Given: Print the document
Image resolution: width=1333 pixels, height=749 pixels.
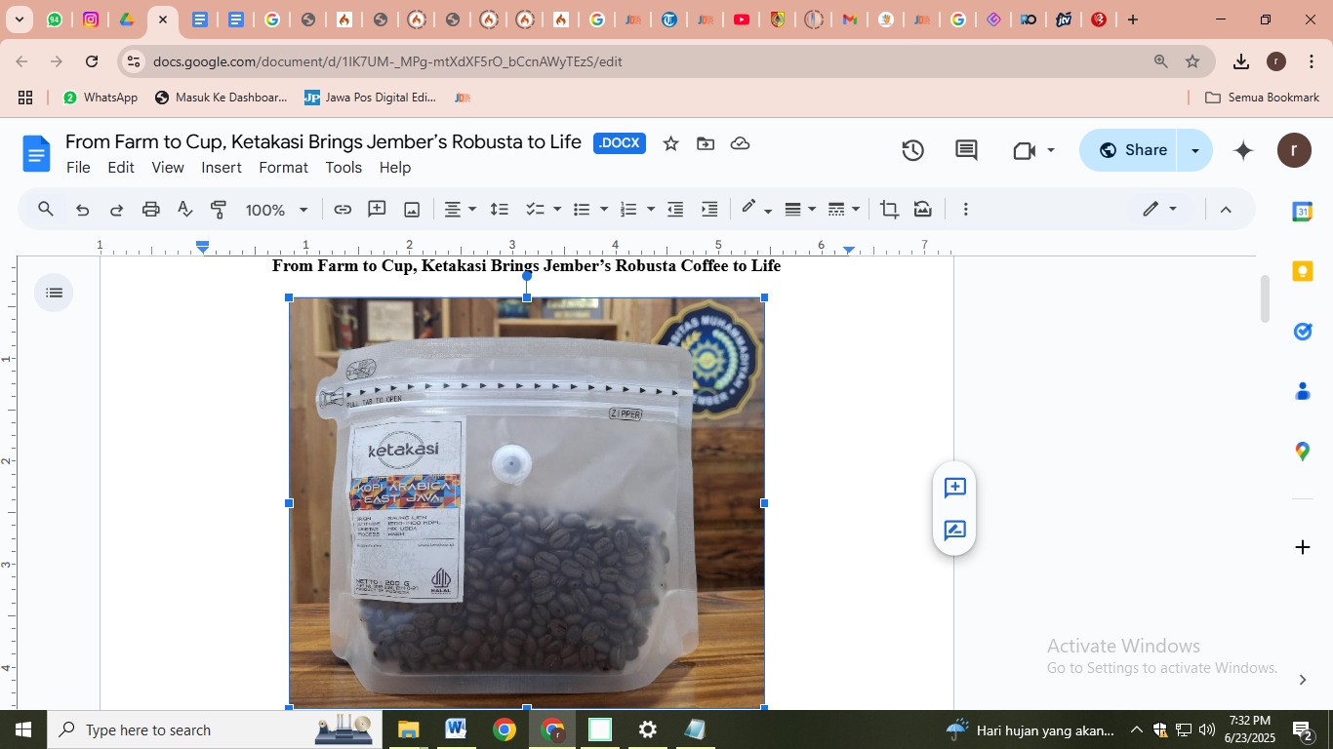Looking at the screenshot, I should tap(150, 209).
